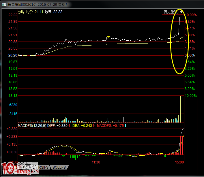
Task: Click the cyan down arrow after MACDFS value
Action: pyautogui.click(x=126, y=125)
